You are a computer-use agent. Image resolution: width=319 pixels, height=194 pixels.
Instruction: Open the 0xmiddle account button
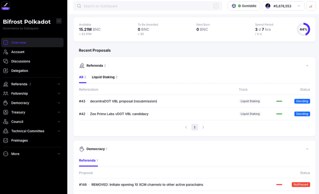244,6
